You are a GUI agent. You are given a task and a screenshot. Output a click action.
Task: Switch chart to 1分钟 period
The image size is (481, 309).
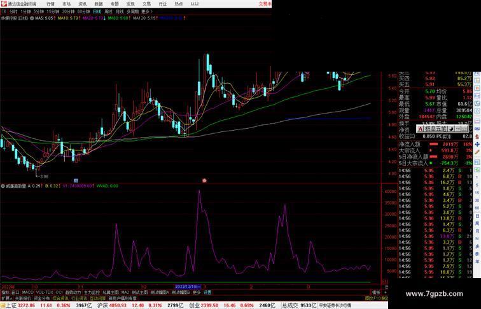25,11
